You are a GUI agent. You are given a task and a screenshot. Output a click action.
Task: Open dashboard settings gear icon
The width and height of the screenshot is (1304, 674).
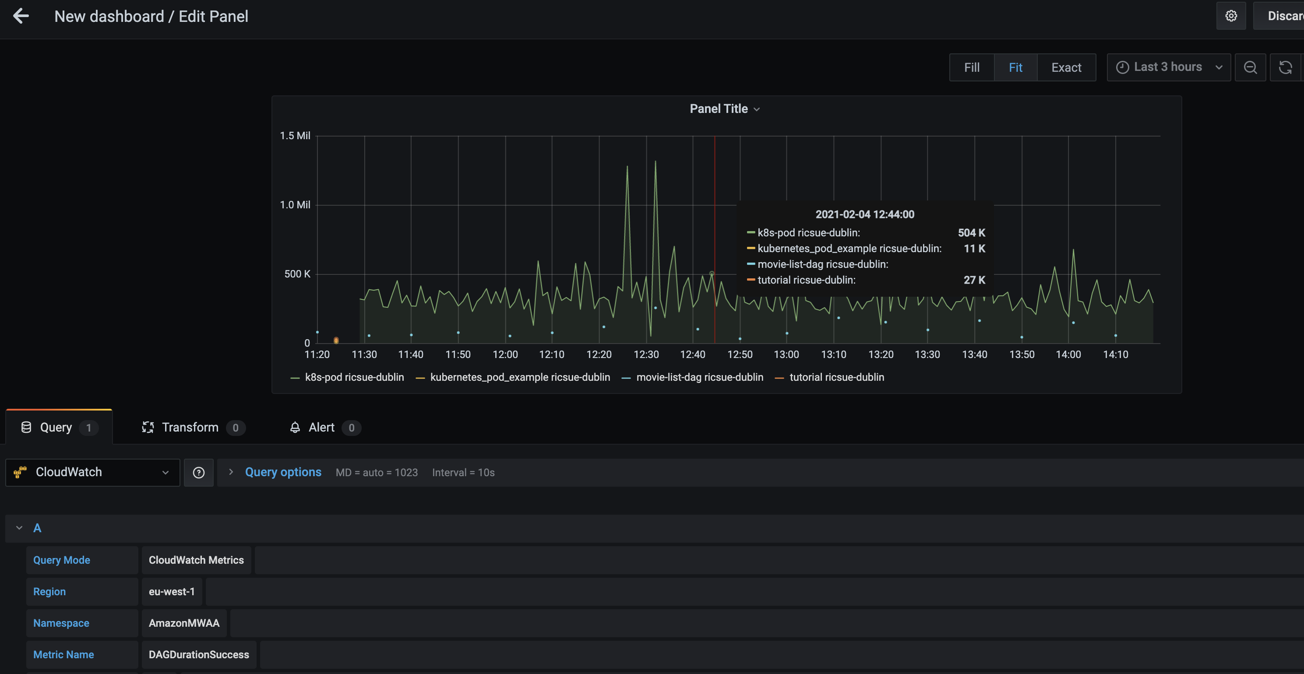tap(1230, 16)
